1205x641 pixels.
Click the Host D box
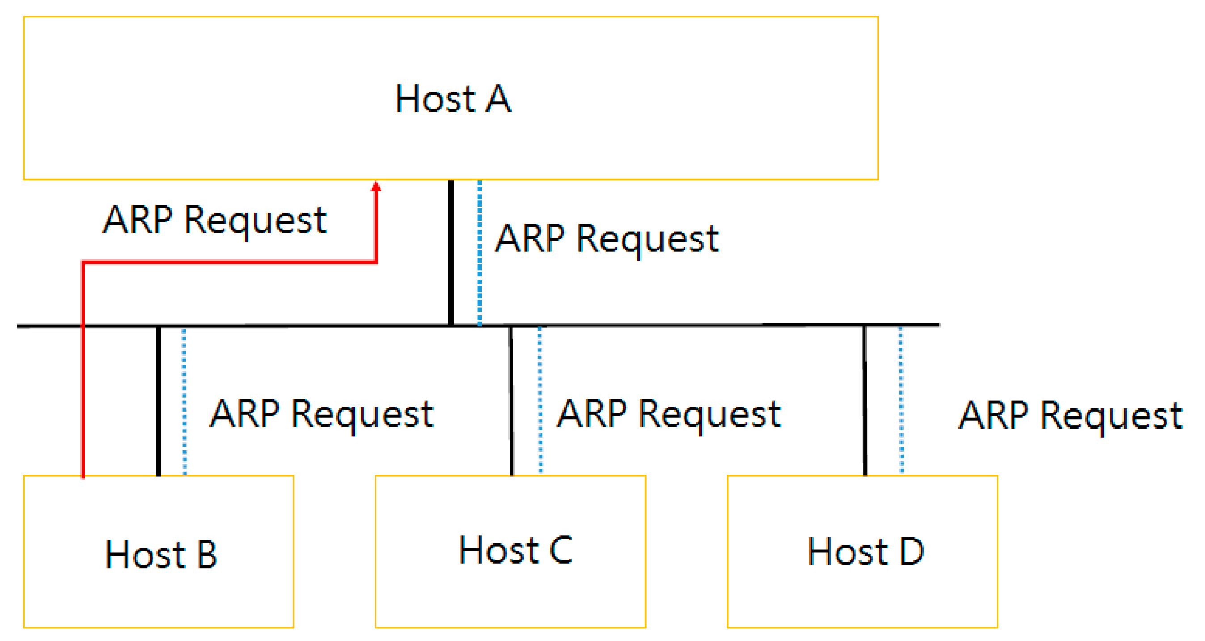862,594
